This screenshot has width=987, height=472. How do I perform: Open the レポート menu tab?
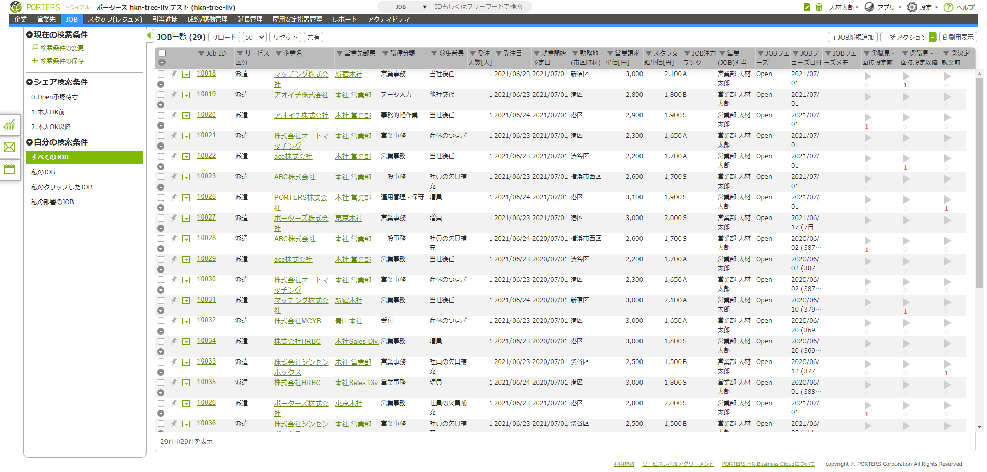point(344,20)
